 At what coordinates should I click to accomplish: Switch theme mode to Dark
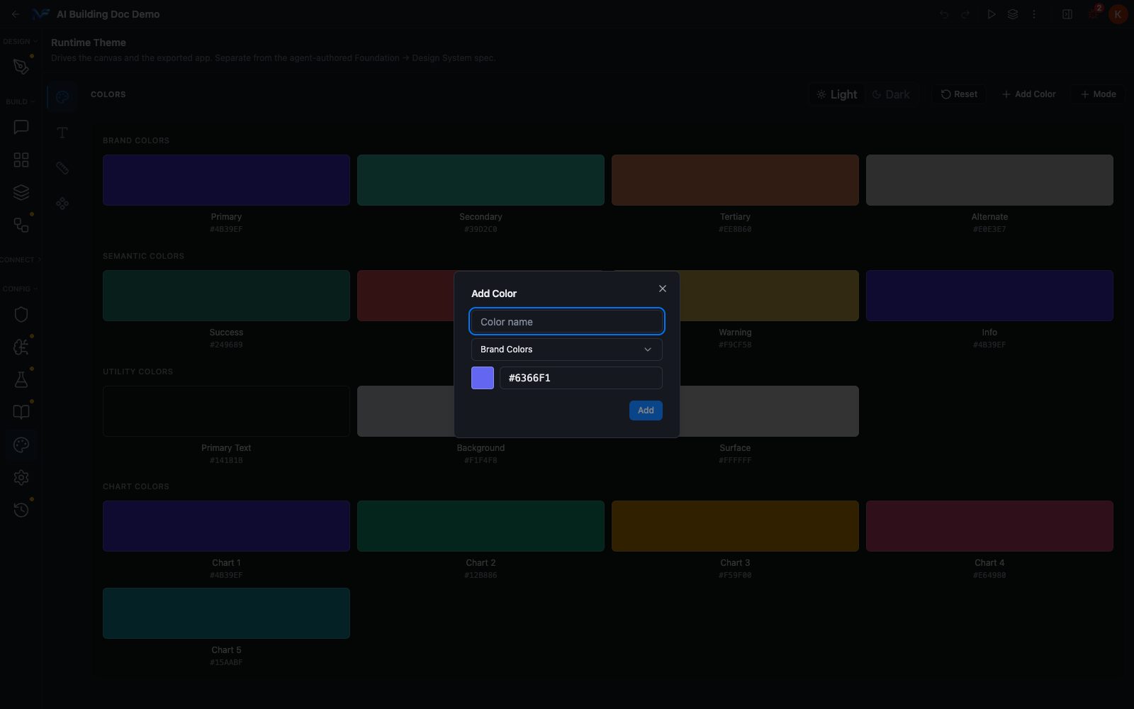click(x=891, y=94)
